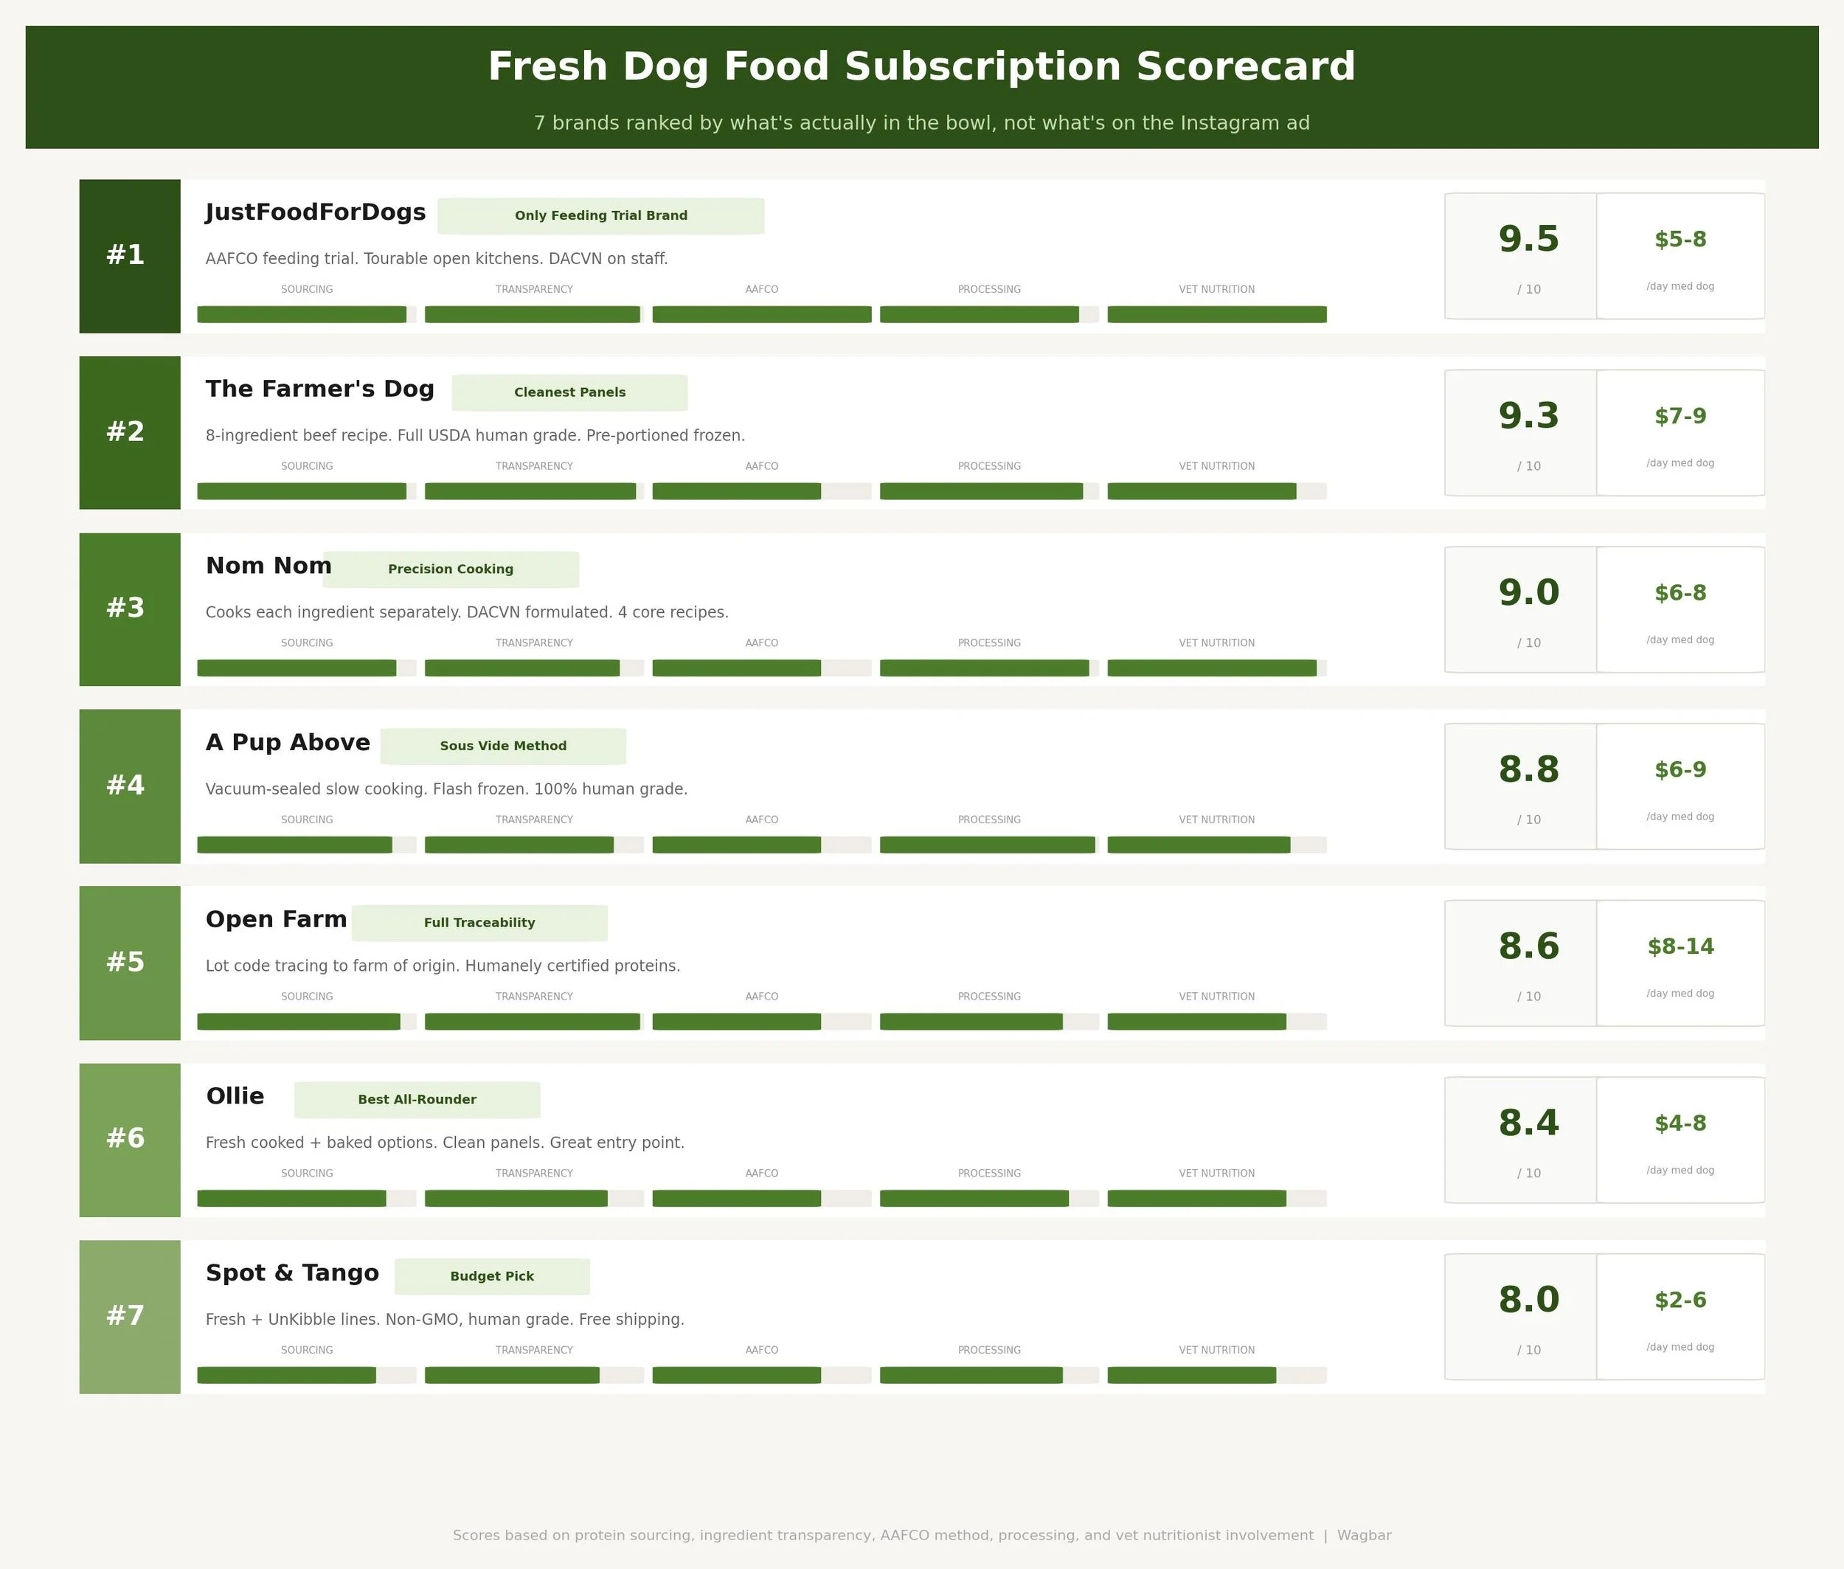Screen dimensions: 1844x1569
Task: Click Ollie's $4-8 daily price box
Action: tap(1680, 1140)
